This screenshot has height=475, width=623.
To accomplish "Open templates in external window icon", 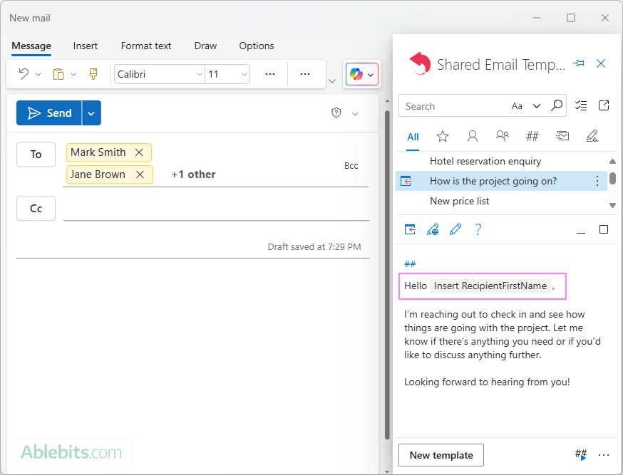I will [x=604, y=105].
